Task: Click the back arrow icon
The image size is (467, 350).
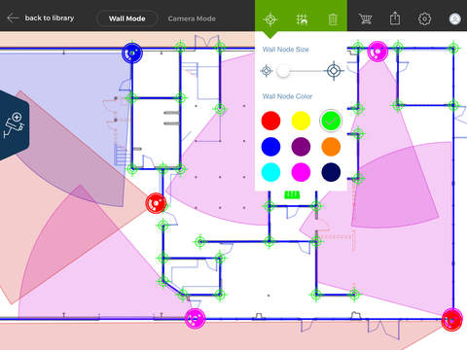Action: pos(13,18)
